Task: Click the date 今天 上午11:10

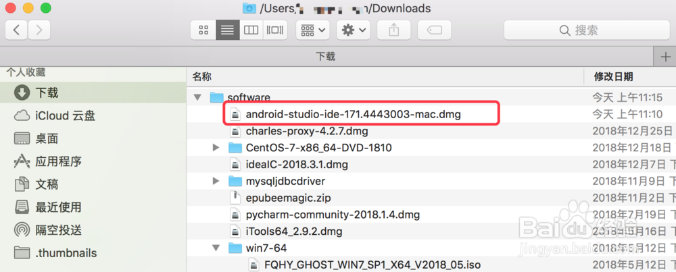Action: click(627, 115)
